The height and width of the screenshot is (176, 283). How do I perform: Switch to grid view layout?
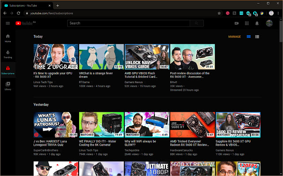coord(249,37)
